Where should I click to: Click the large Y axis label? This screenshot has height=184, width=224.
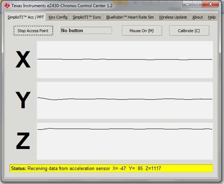[x=23, y=100]
